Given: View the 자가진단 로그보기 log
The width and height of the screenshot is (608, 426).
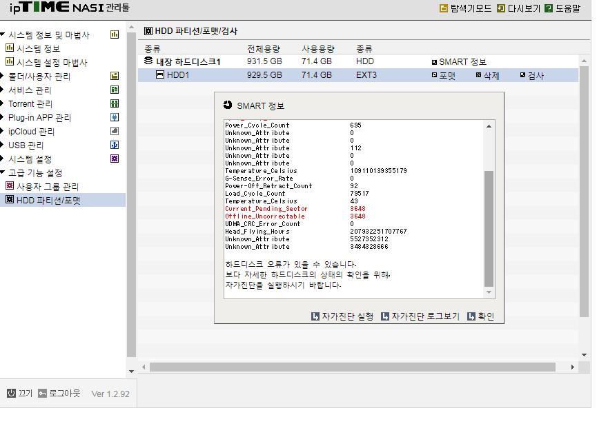Looking at the screenshot, I should 420,316.
